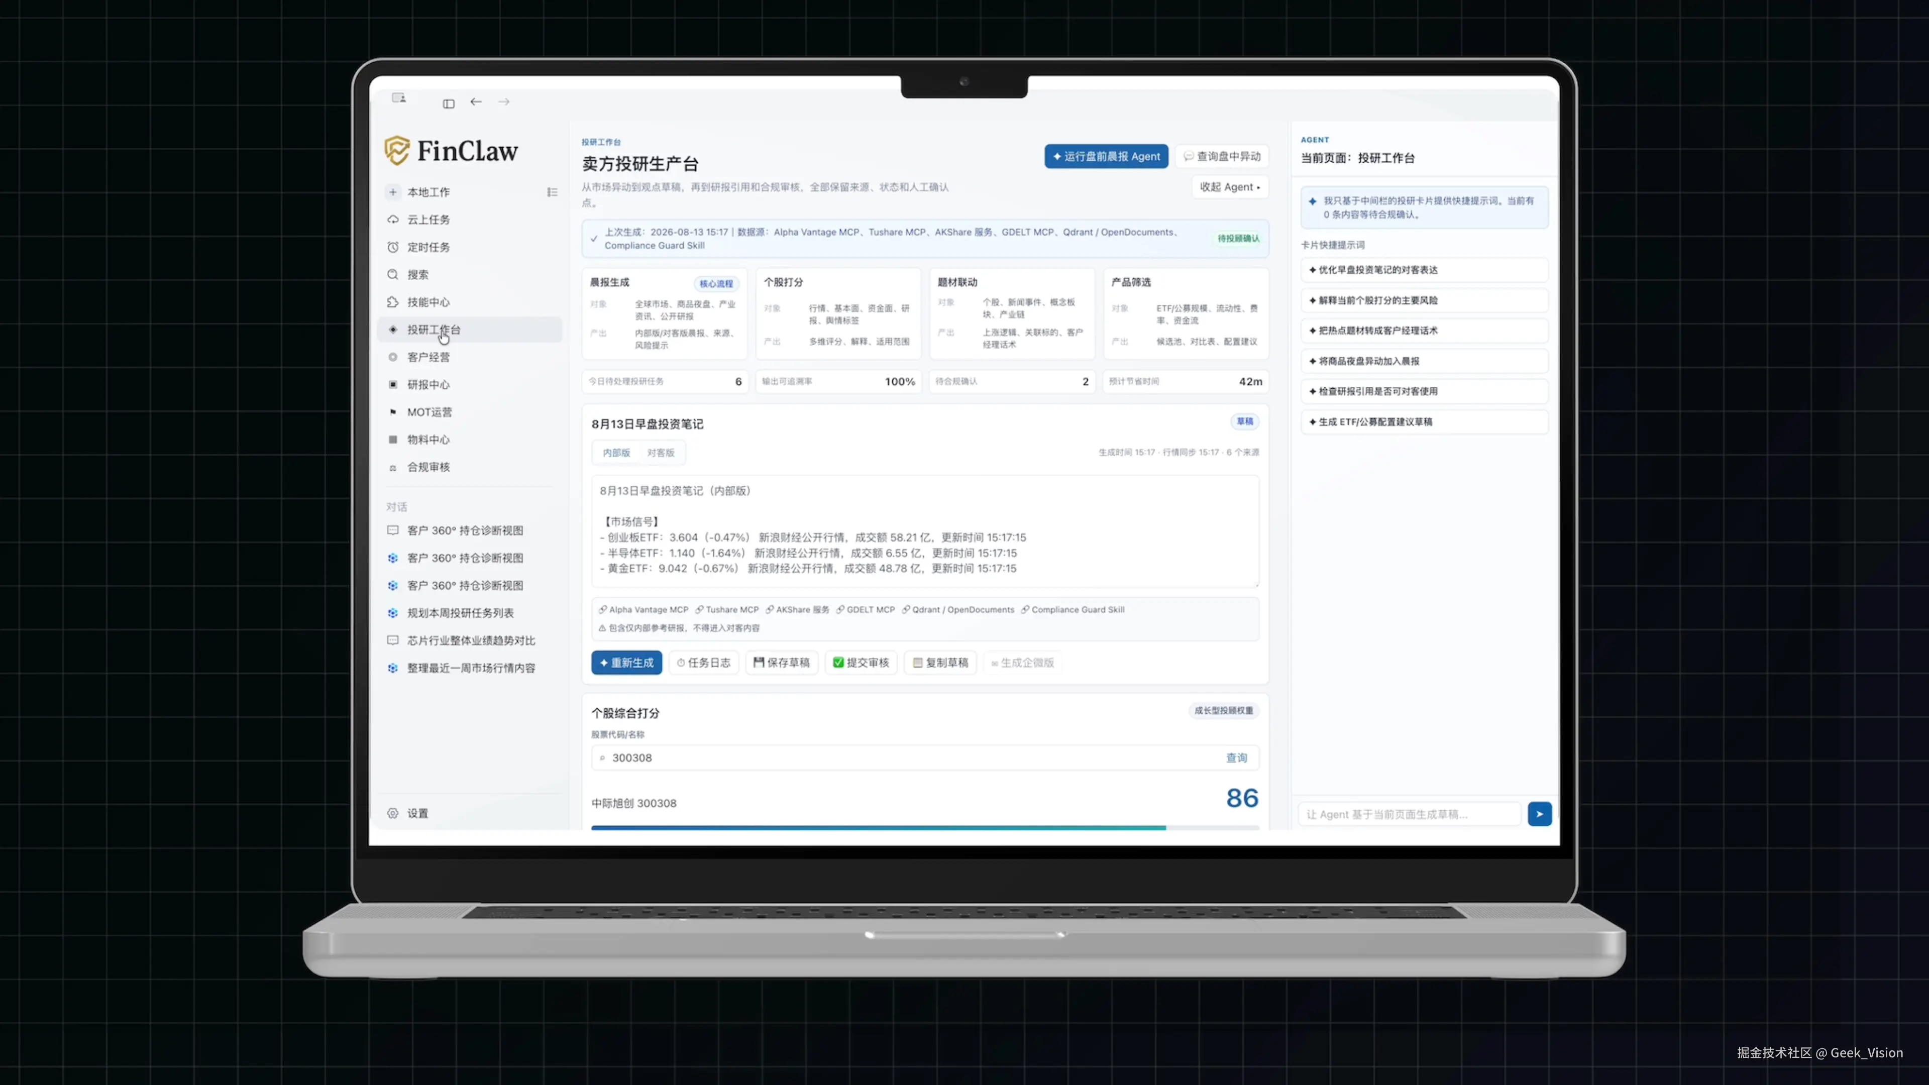Select 合规审核 icon in sidebar

393,468
